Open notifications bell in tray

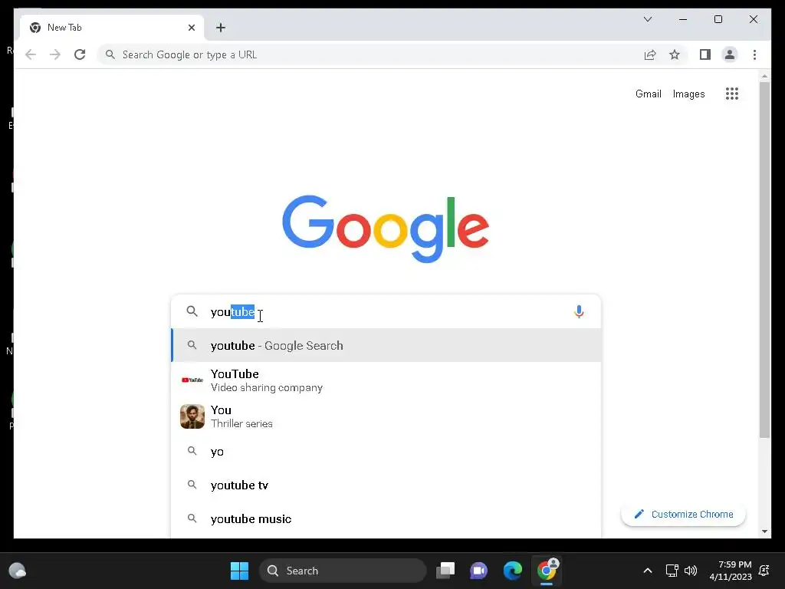coord(764,571)
